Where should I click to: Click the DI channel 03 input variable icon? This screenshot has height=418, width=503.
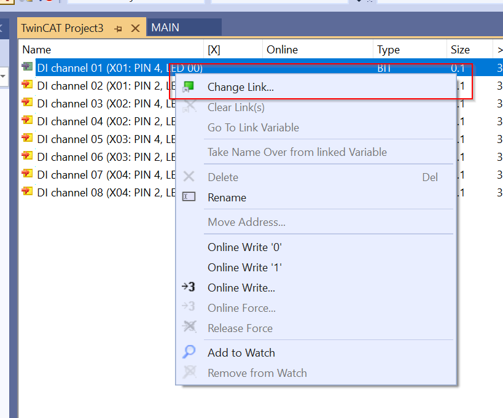(x=27, y=103)
